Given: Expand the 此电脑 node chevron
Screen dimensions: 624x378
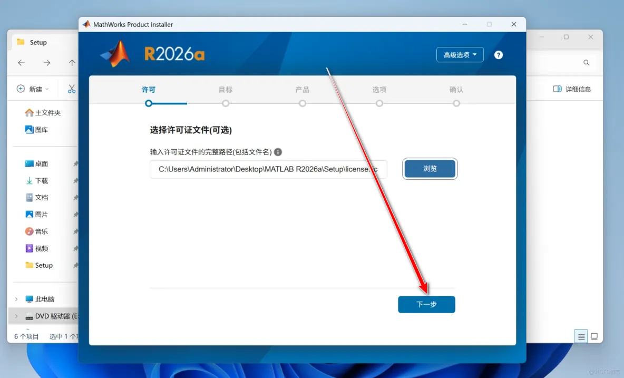Looking at the screenshot, I should coord(16,299).
